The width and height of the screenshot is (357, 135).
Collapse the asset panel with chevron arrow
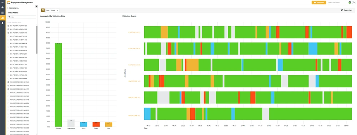pyautogui.click(x=36, y=6)
